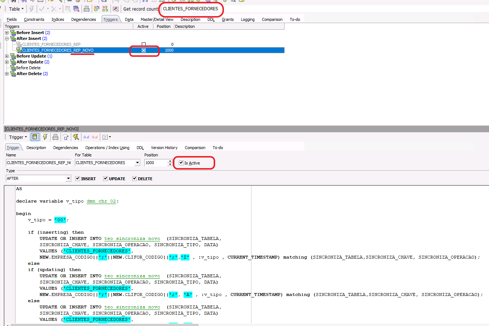The image size is (489, 326).
Task: Click the green tree structure icon in Table toolbar
Action: 105,9
